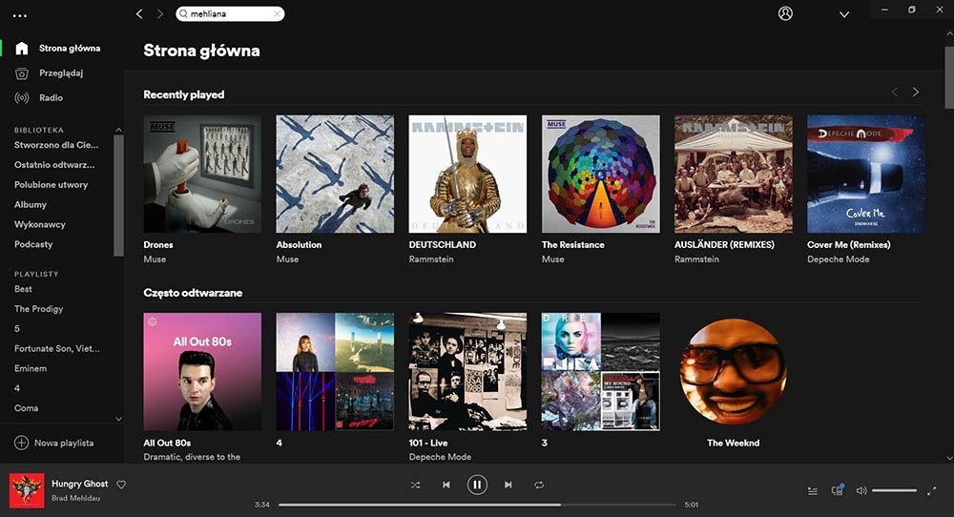Open Wykonawcy in library
Image resolution: width=954 pixels, height=517 pixels.
pyautogui.click(x=39, y=224)
